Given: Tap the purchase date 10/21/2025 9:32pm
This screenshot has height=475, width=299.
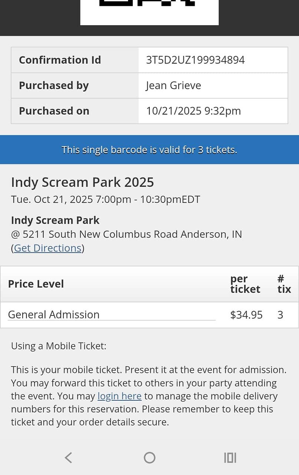Looking at the screenshot, I should pyautogui.click(x=193, y=111).
